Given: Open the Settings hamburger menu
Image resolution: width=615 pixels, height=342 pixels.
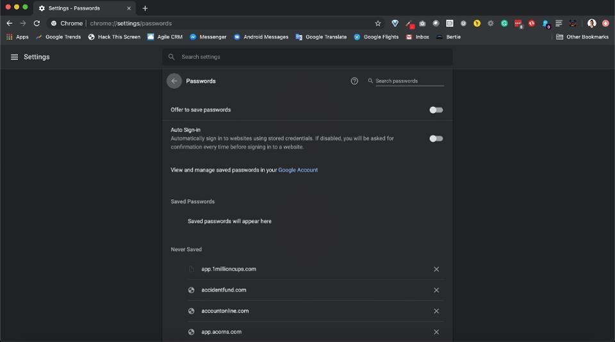Looking at the screenshot, I should pyautogui.click(x=14, y=57).
